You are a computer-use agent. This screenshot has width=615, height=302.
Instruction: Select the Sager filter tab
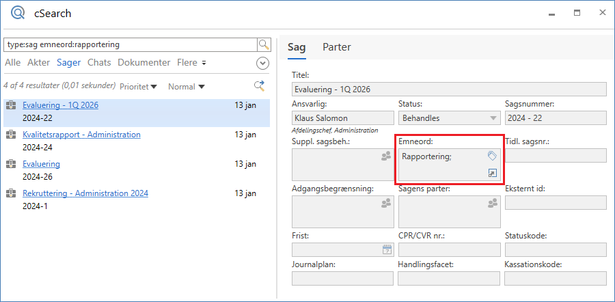tap(68, 62)
